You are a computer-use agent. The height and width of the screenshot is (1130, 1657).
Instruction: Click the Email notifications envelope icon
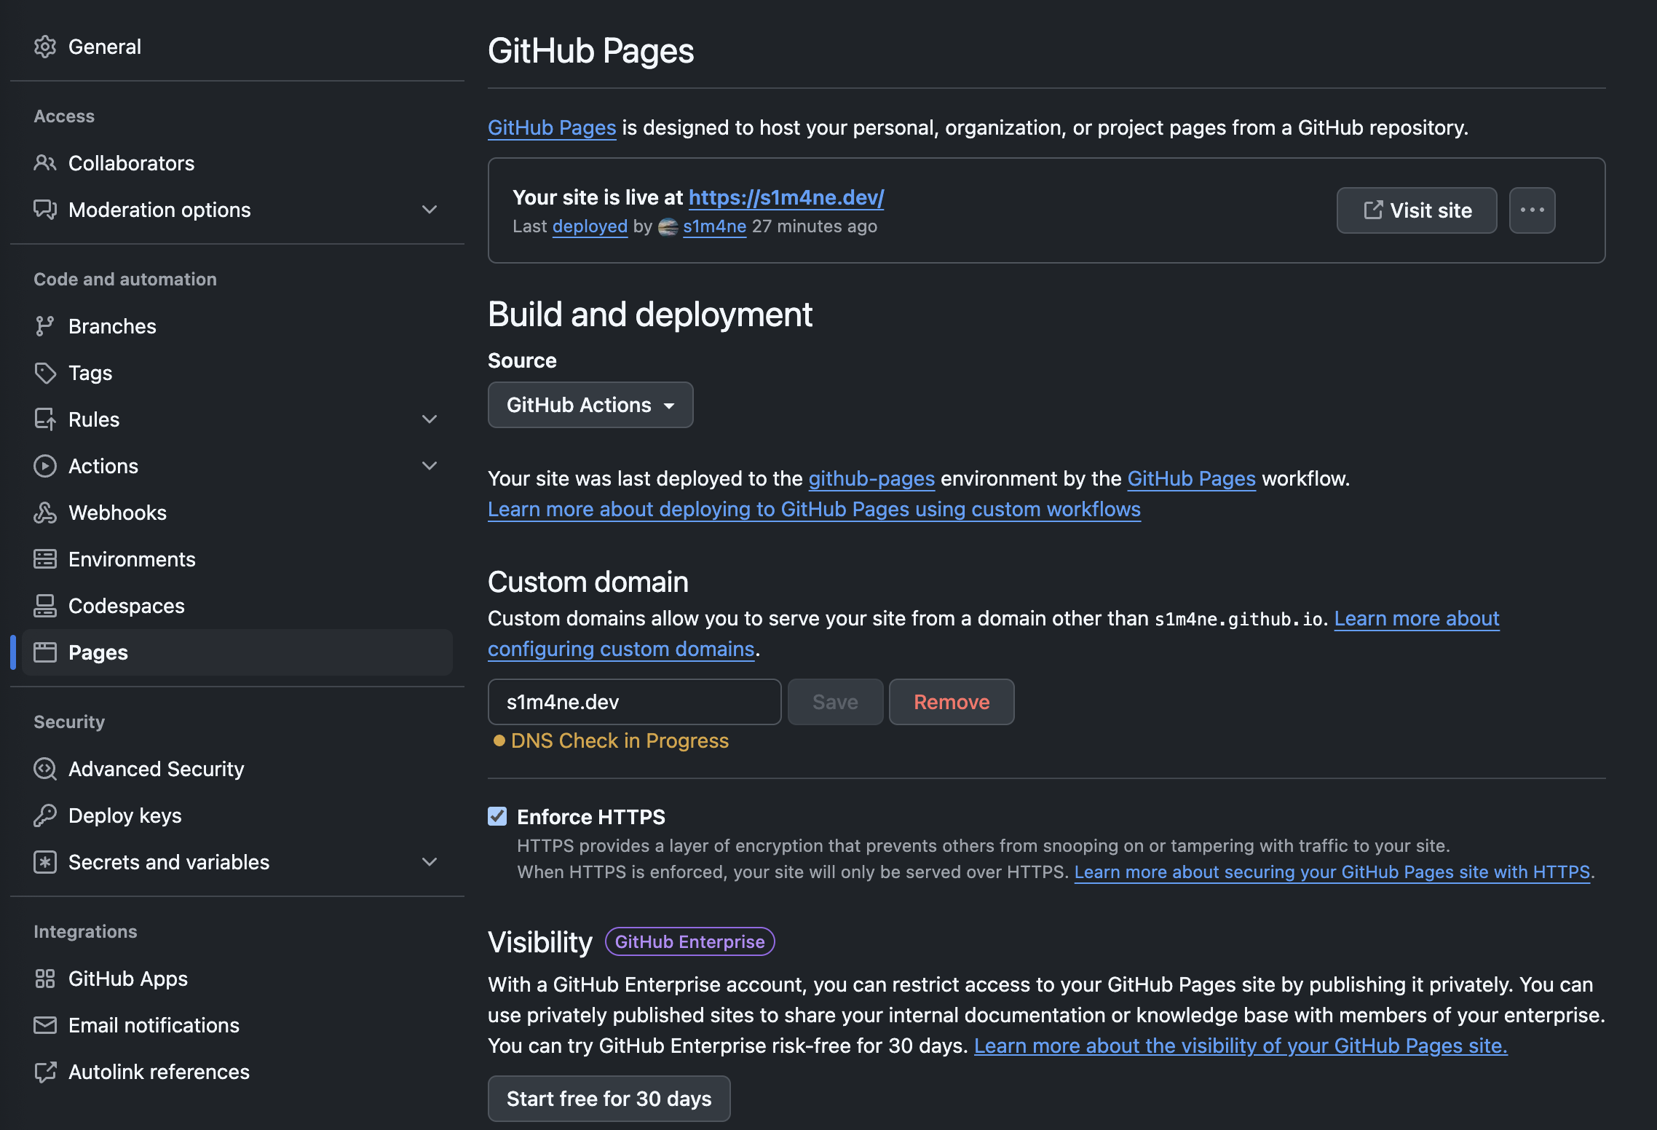click(x=45, y=1025)
